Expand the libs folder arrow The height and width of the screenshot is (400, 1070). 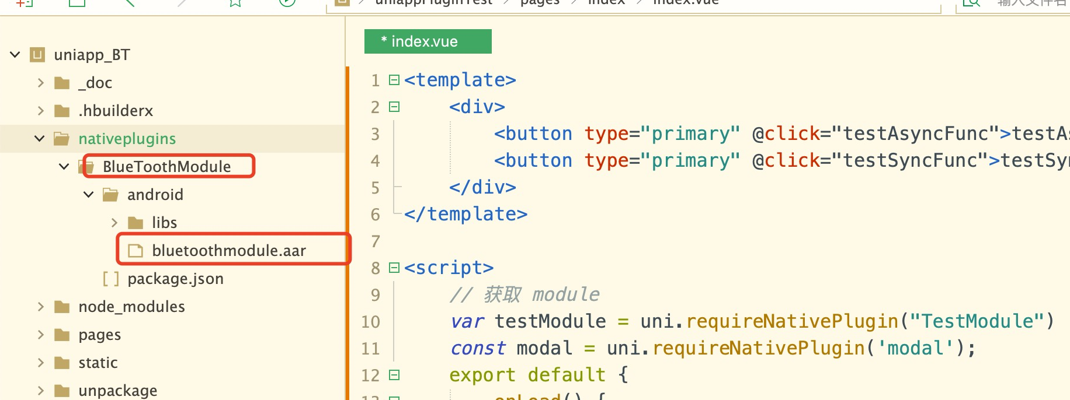pyautogui.click(x=114, y=223)
